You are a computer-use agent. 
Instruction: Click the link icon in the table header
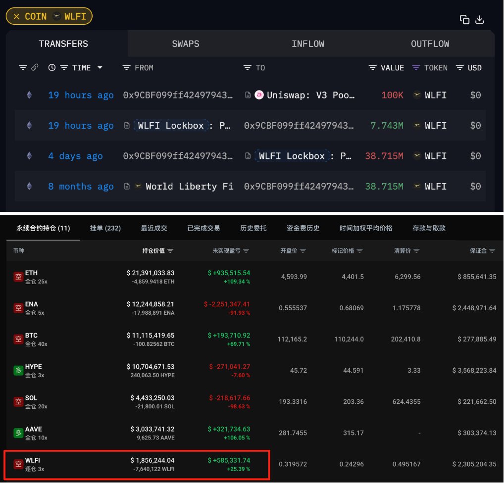point(35,67)
